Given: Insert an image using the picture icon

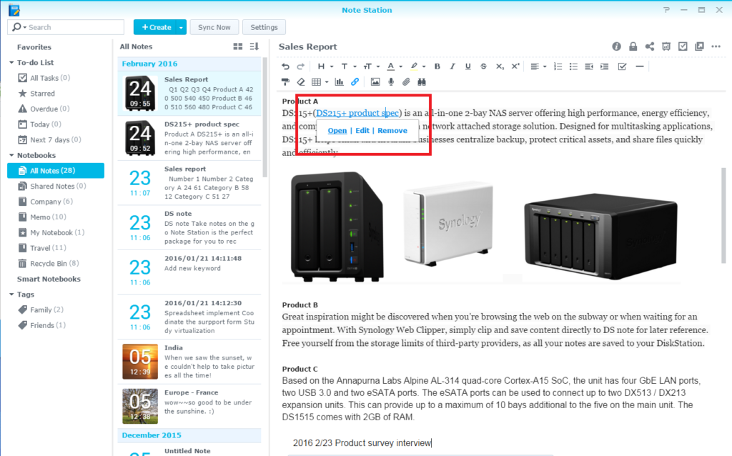Looking at the screenshot, I should (375, 82).
